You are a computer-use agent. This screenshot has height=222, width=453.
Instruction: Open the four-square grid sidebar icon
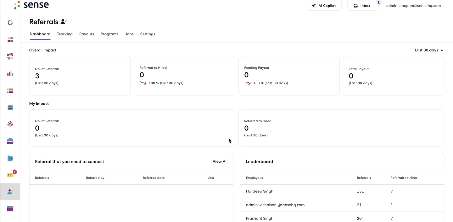pos(10,40)
